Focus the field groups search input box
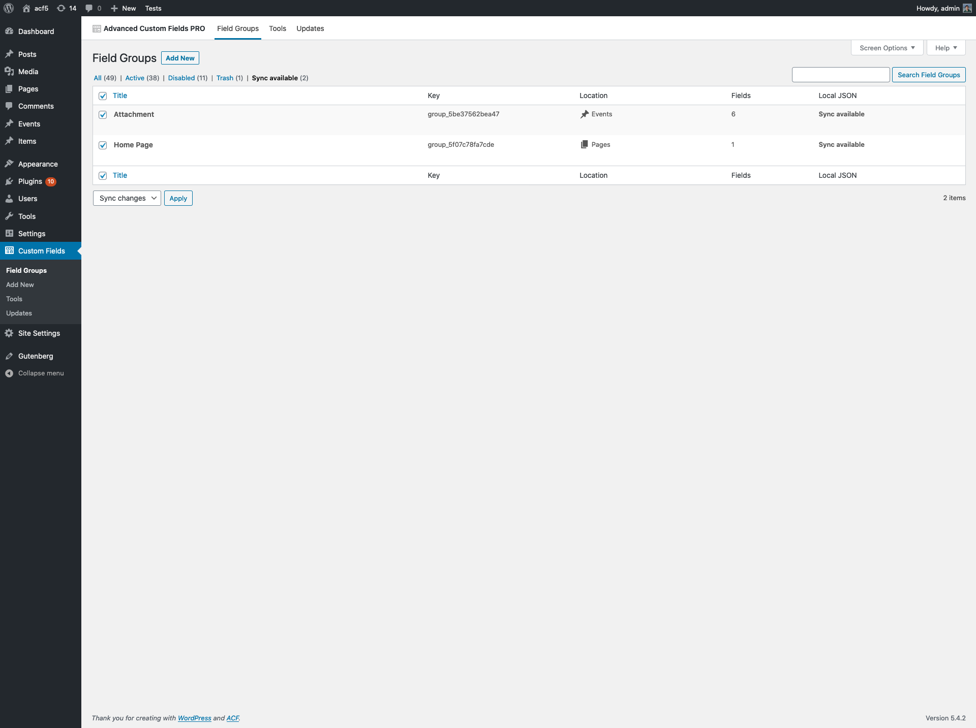The width and height of the screenshot is (976, 728). point(841,75)
